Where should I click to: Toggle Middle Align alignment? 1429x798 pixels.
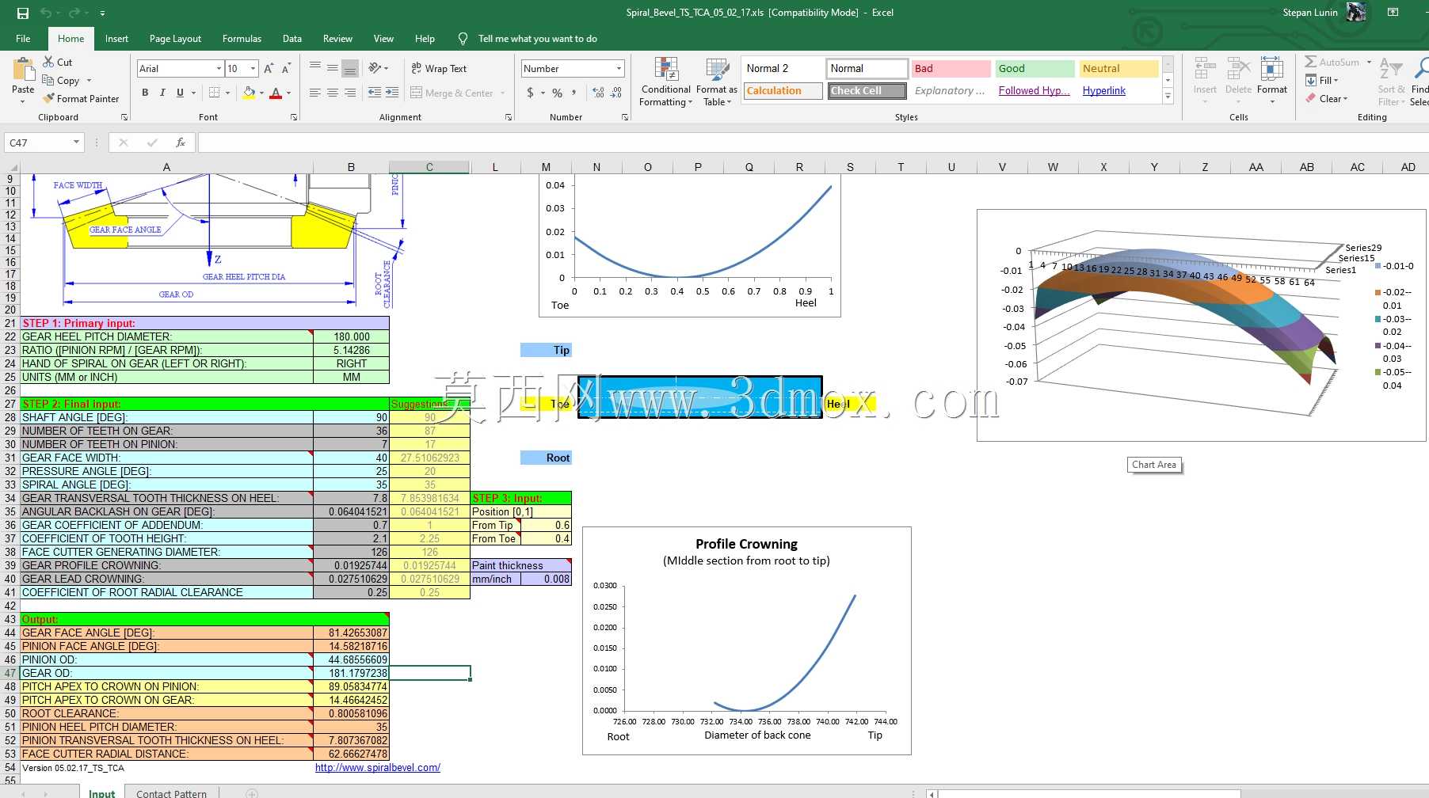[x=333, y=68]
